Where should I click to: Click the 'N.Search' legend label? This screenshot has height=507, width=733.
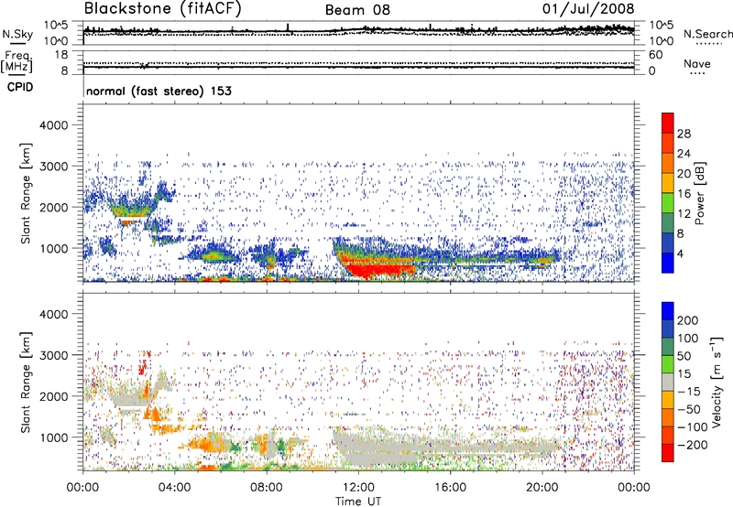coord(707,34)
